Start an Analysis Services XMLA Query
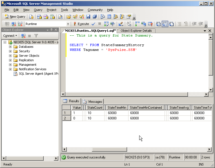This screenshot has width=215, height=168. tap(52, 17)
